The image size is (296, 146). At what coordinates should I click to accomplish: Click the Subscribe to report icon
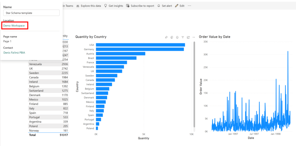pos(128,6)
